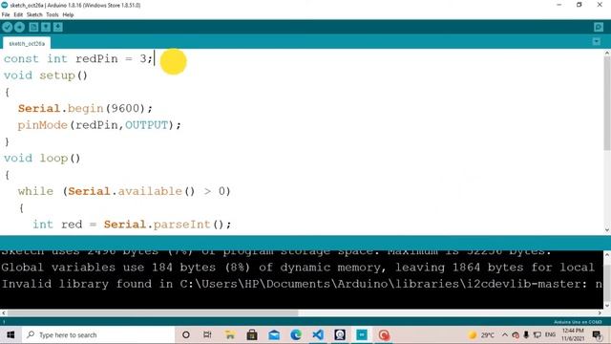Open Cortana circle icon on taskbar
Image resolution: width=611 pixels, height=344 pixels.
pos(186,335)
